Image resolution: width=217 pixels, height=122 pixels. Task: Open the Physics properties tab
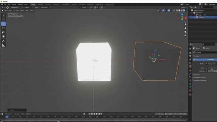pyautogui.click(x=190, y=81)
